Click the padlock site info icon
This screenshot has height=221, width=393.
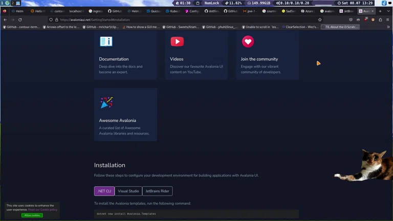coord(57,19)
